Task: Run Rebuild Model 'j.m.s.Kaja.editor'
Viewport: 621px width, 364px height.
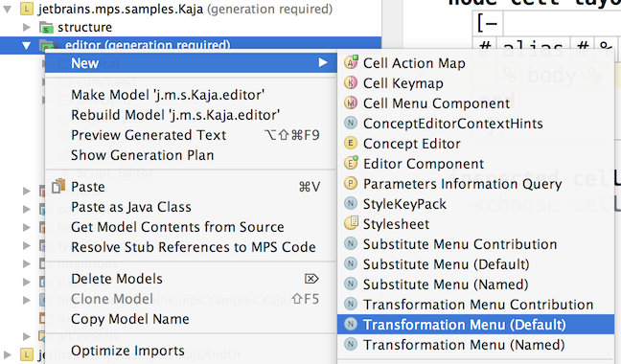Action: click(191, 115)
